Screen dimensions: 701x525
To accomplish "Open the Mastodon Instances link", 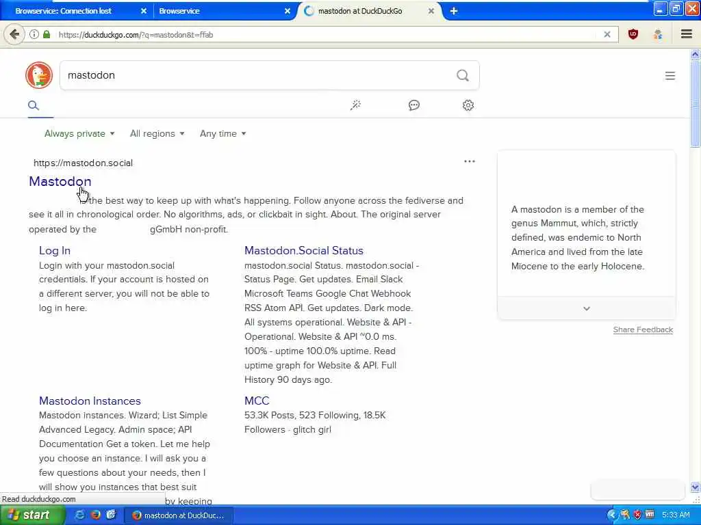I will pyautogui.click(x=90, y=401).
